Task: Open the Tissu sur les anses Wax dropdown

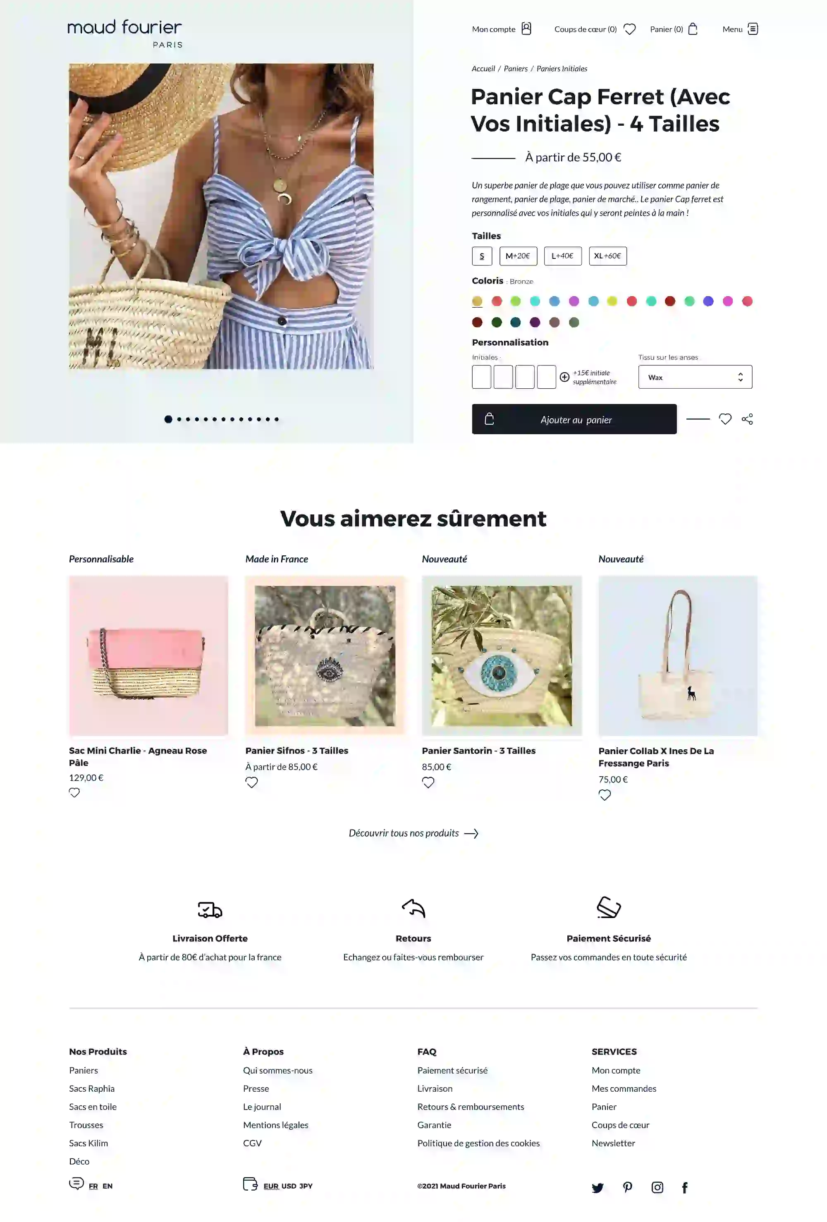Action: (x=695, y=377)
